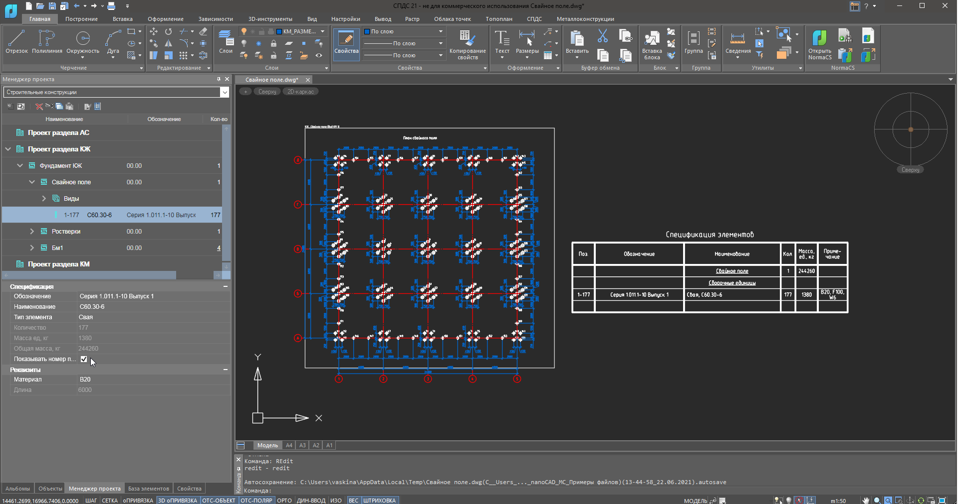Viewport: 958px width, 504px height.
Task: Collapse the Реквизиты section
Action: (x=226, y=370)
